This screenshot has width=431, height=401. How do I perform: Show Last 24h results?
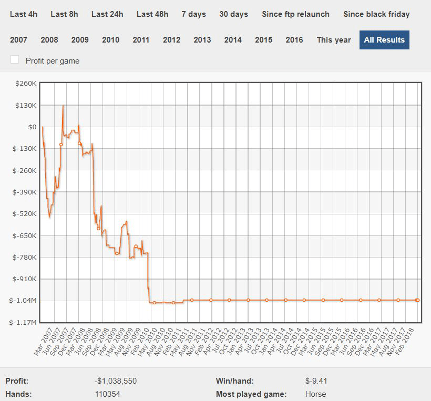(107, 14)
